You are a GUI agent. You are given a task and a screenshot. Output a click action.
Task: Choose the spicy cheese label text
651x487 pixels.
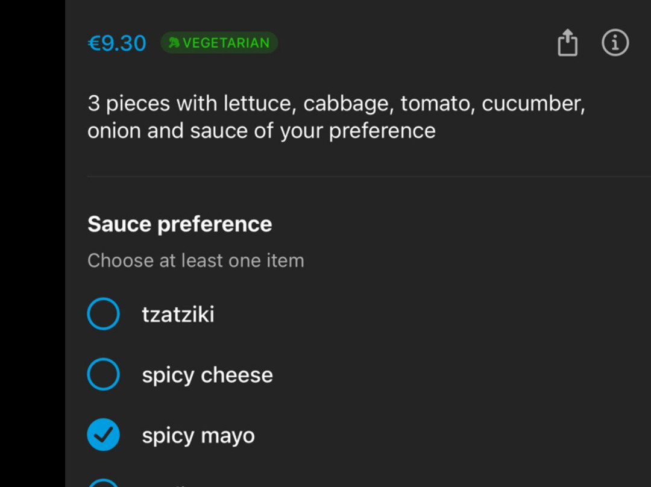[x=207, y=375]
